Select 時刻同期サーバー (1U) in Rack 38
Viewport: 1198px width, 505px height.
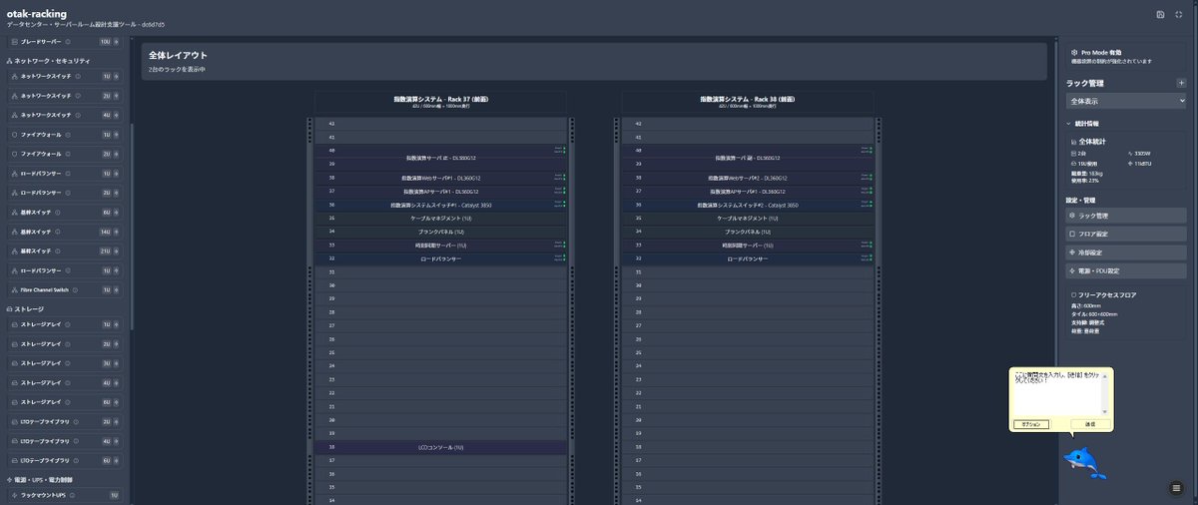pos(747,245)
